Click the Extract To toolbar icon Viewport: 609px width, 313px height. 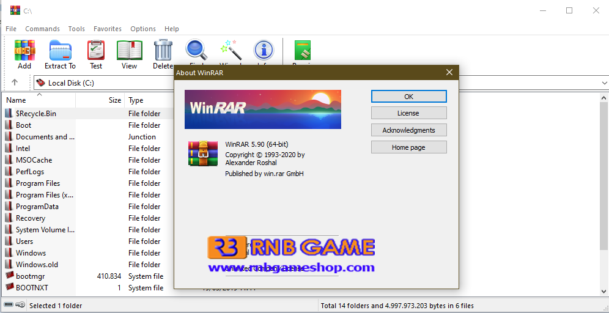pyautogui.click(x=60, y=50)
